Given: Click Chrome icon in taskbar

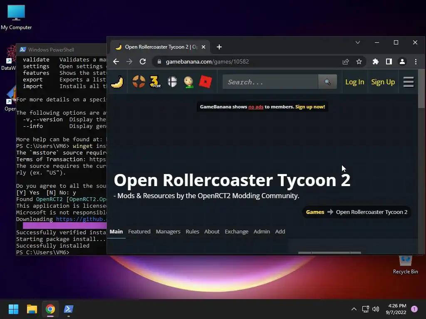Looking at the screenshot, I should tap(50, 309).
